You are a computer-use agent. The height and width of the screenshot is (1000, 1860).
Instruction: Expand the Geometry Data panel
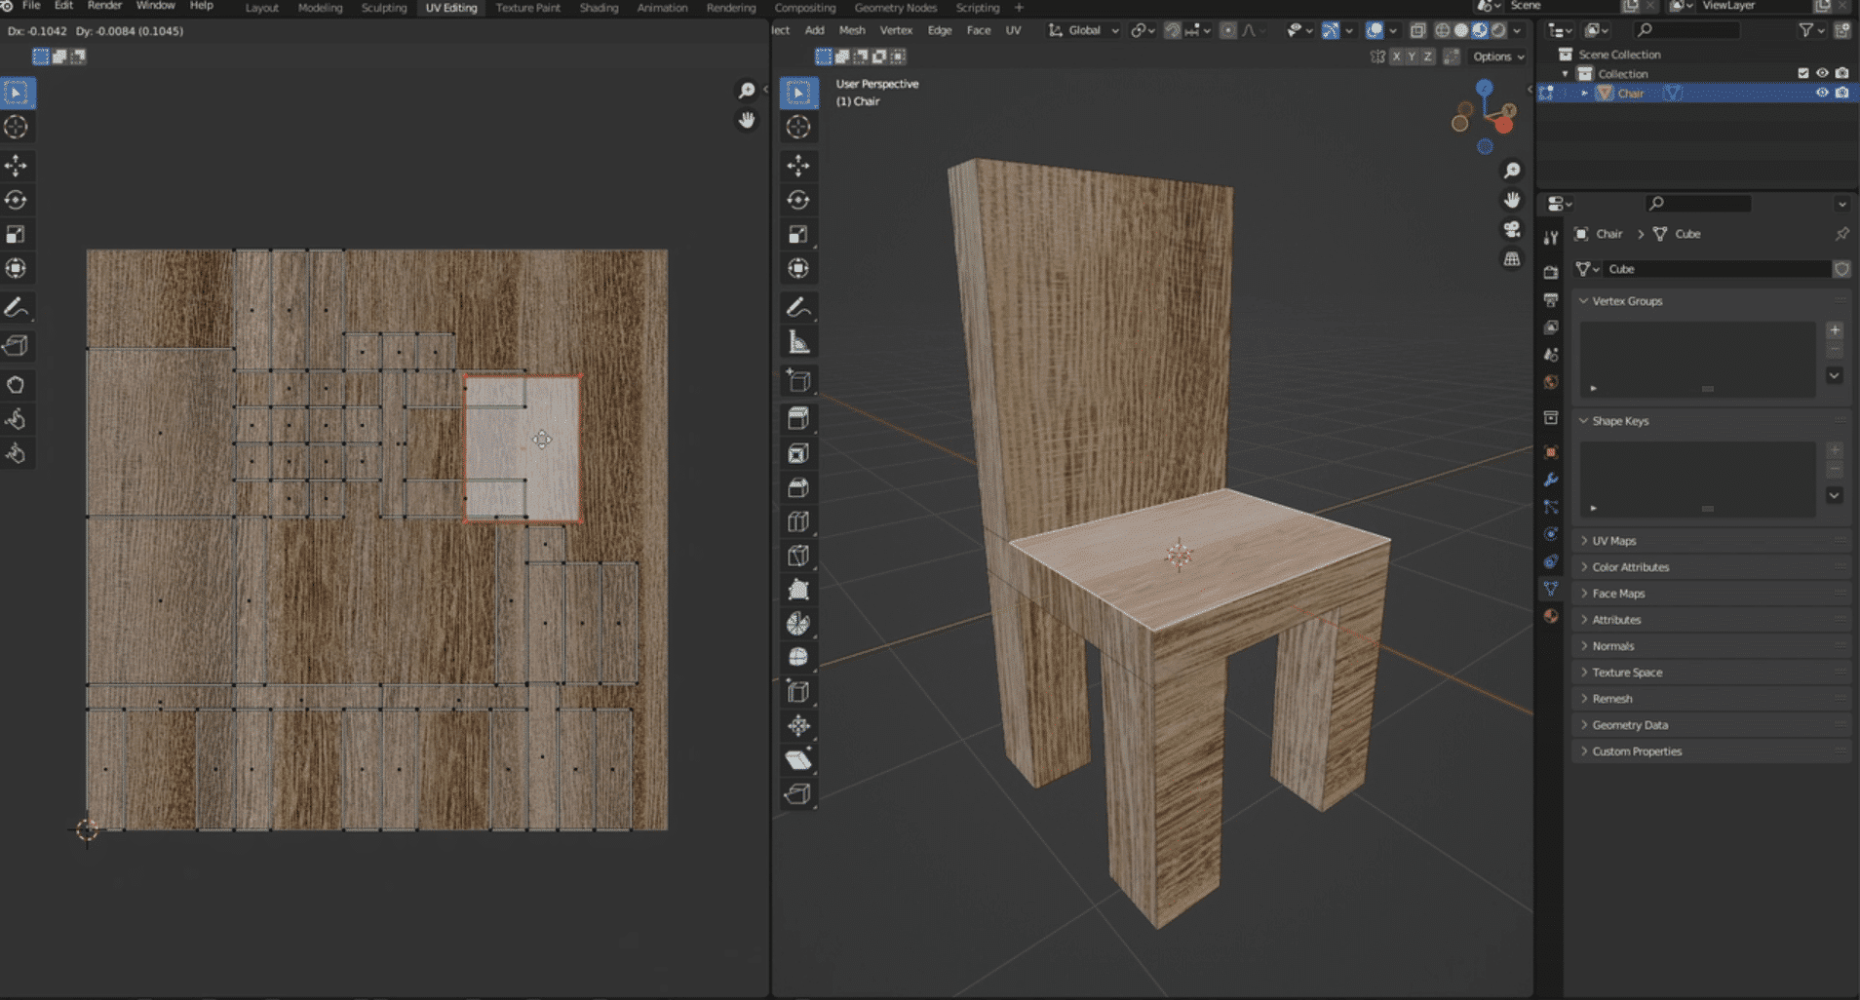[1630, 725]
